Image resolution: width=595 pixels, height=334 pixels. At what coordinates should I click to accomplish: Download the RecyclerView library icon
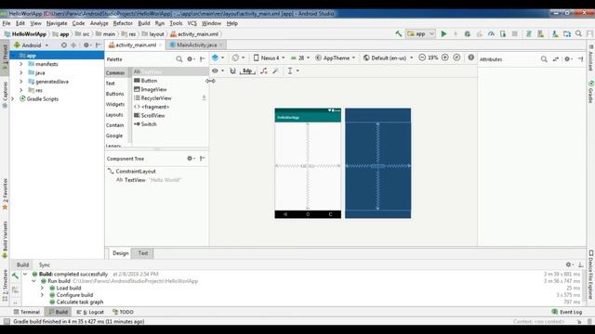(204, 98)
